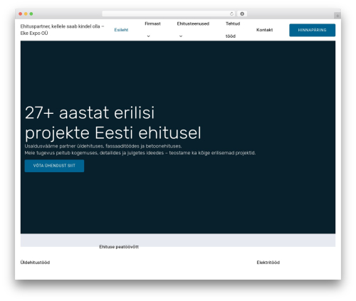Click the green maximize window dot

(x=31, y=14)
